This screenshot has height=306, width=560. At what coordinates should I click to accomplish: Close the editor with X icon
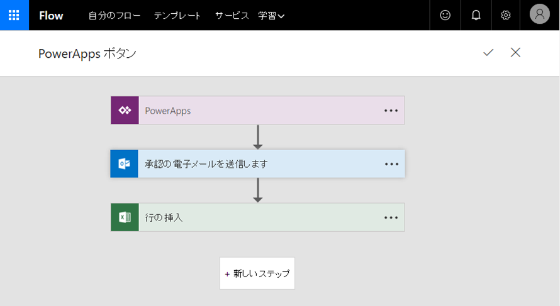pyautogui.click(x=515, y=52)
